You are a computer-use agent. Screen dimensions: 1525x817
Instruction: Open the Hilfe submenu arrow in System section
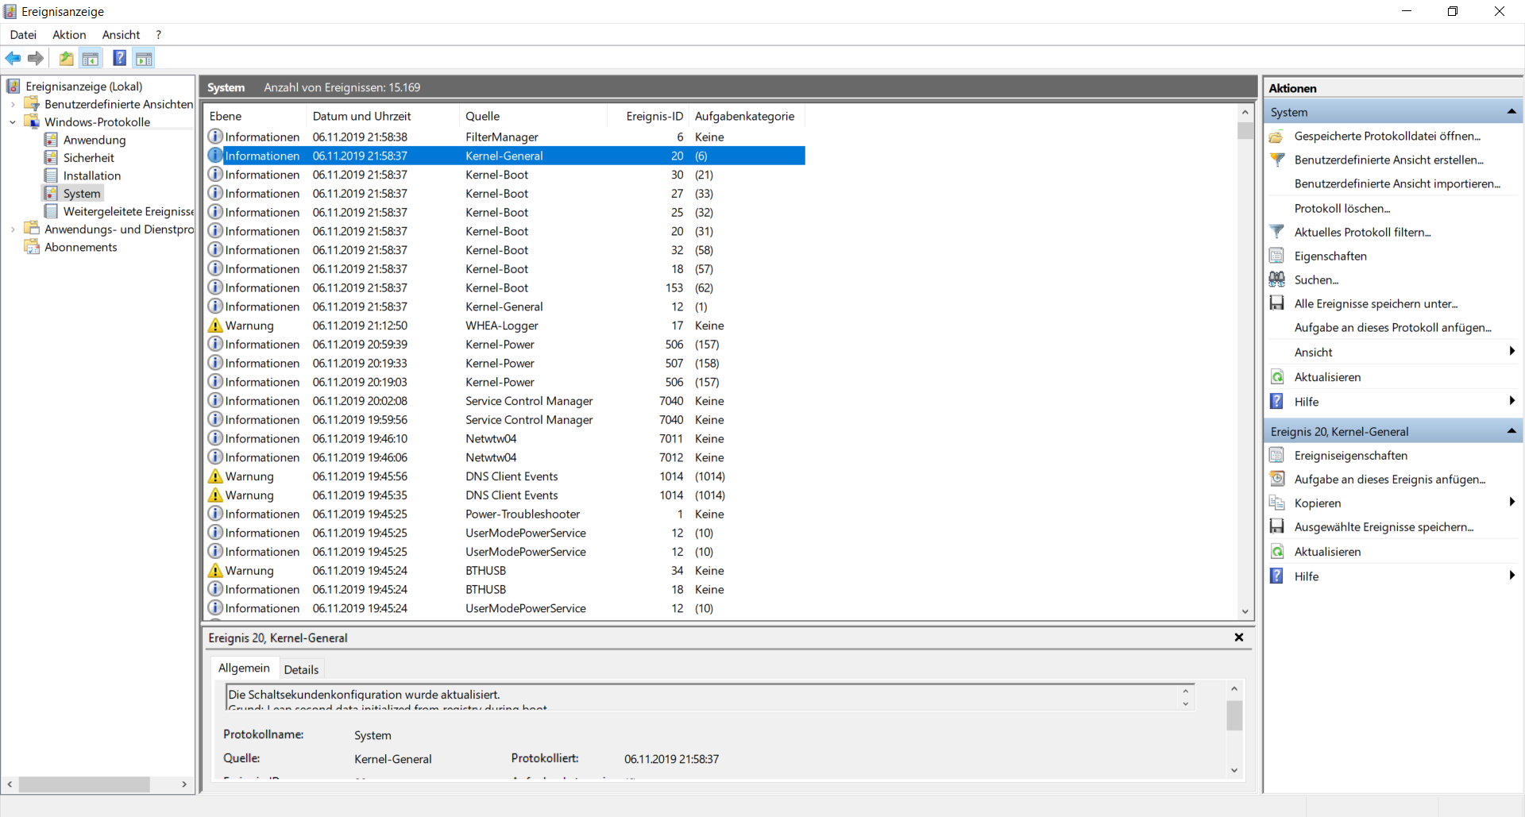[1511, 401]
